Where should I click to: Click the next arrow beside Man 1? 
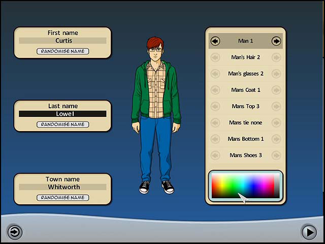point(276,41)
